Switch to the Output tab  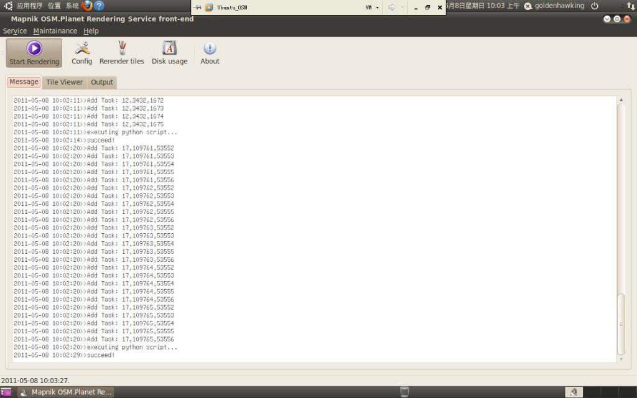[102, 82]
